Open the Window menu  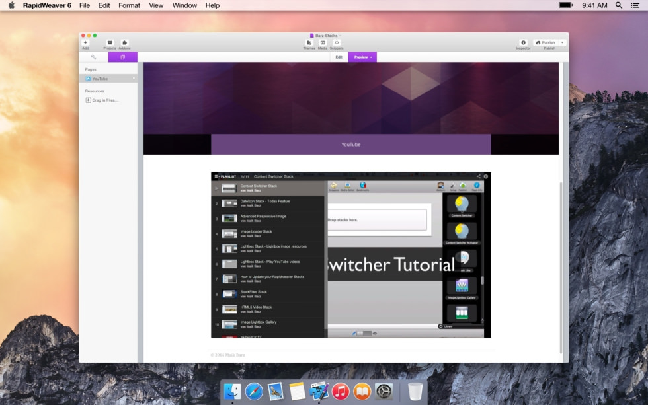tap(184, 5)
